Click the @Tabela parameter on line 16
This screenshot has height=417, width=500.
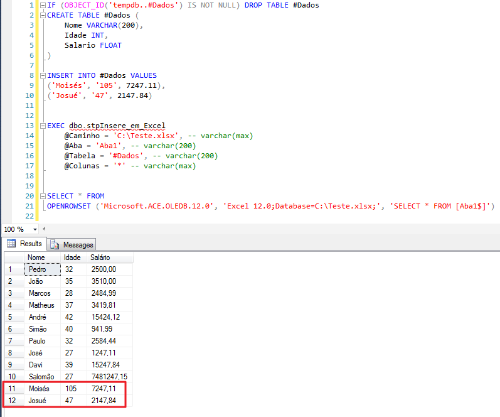pos(80,156)
